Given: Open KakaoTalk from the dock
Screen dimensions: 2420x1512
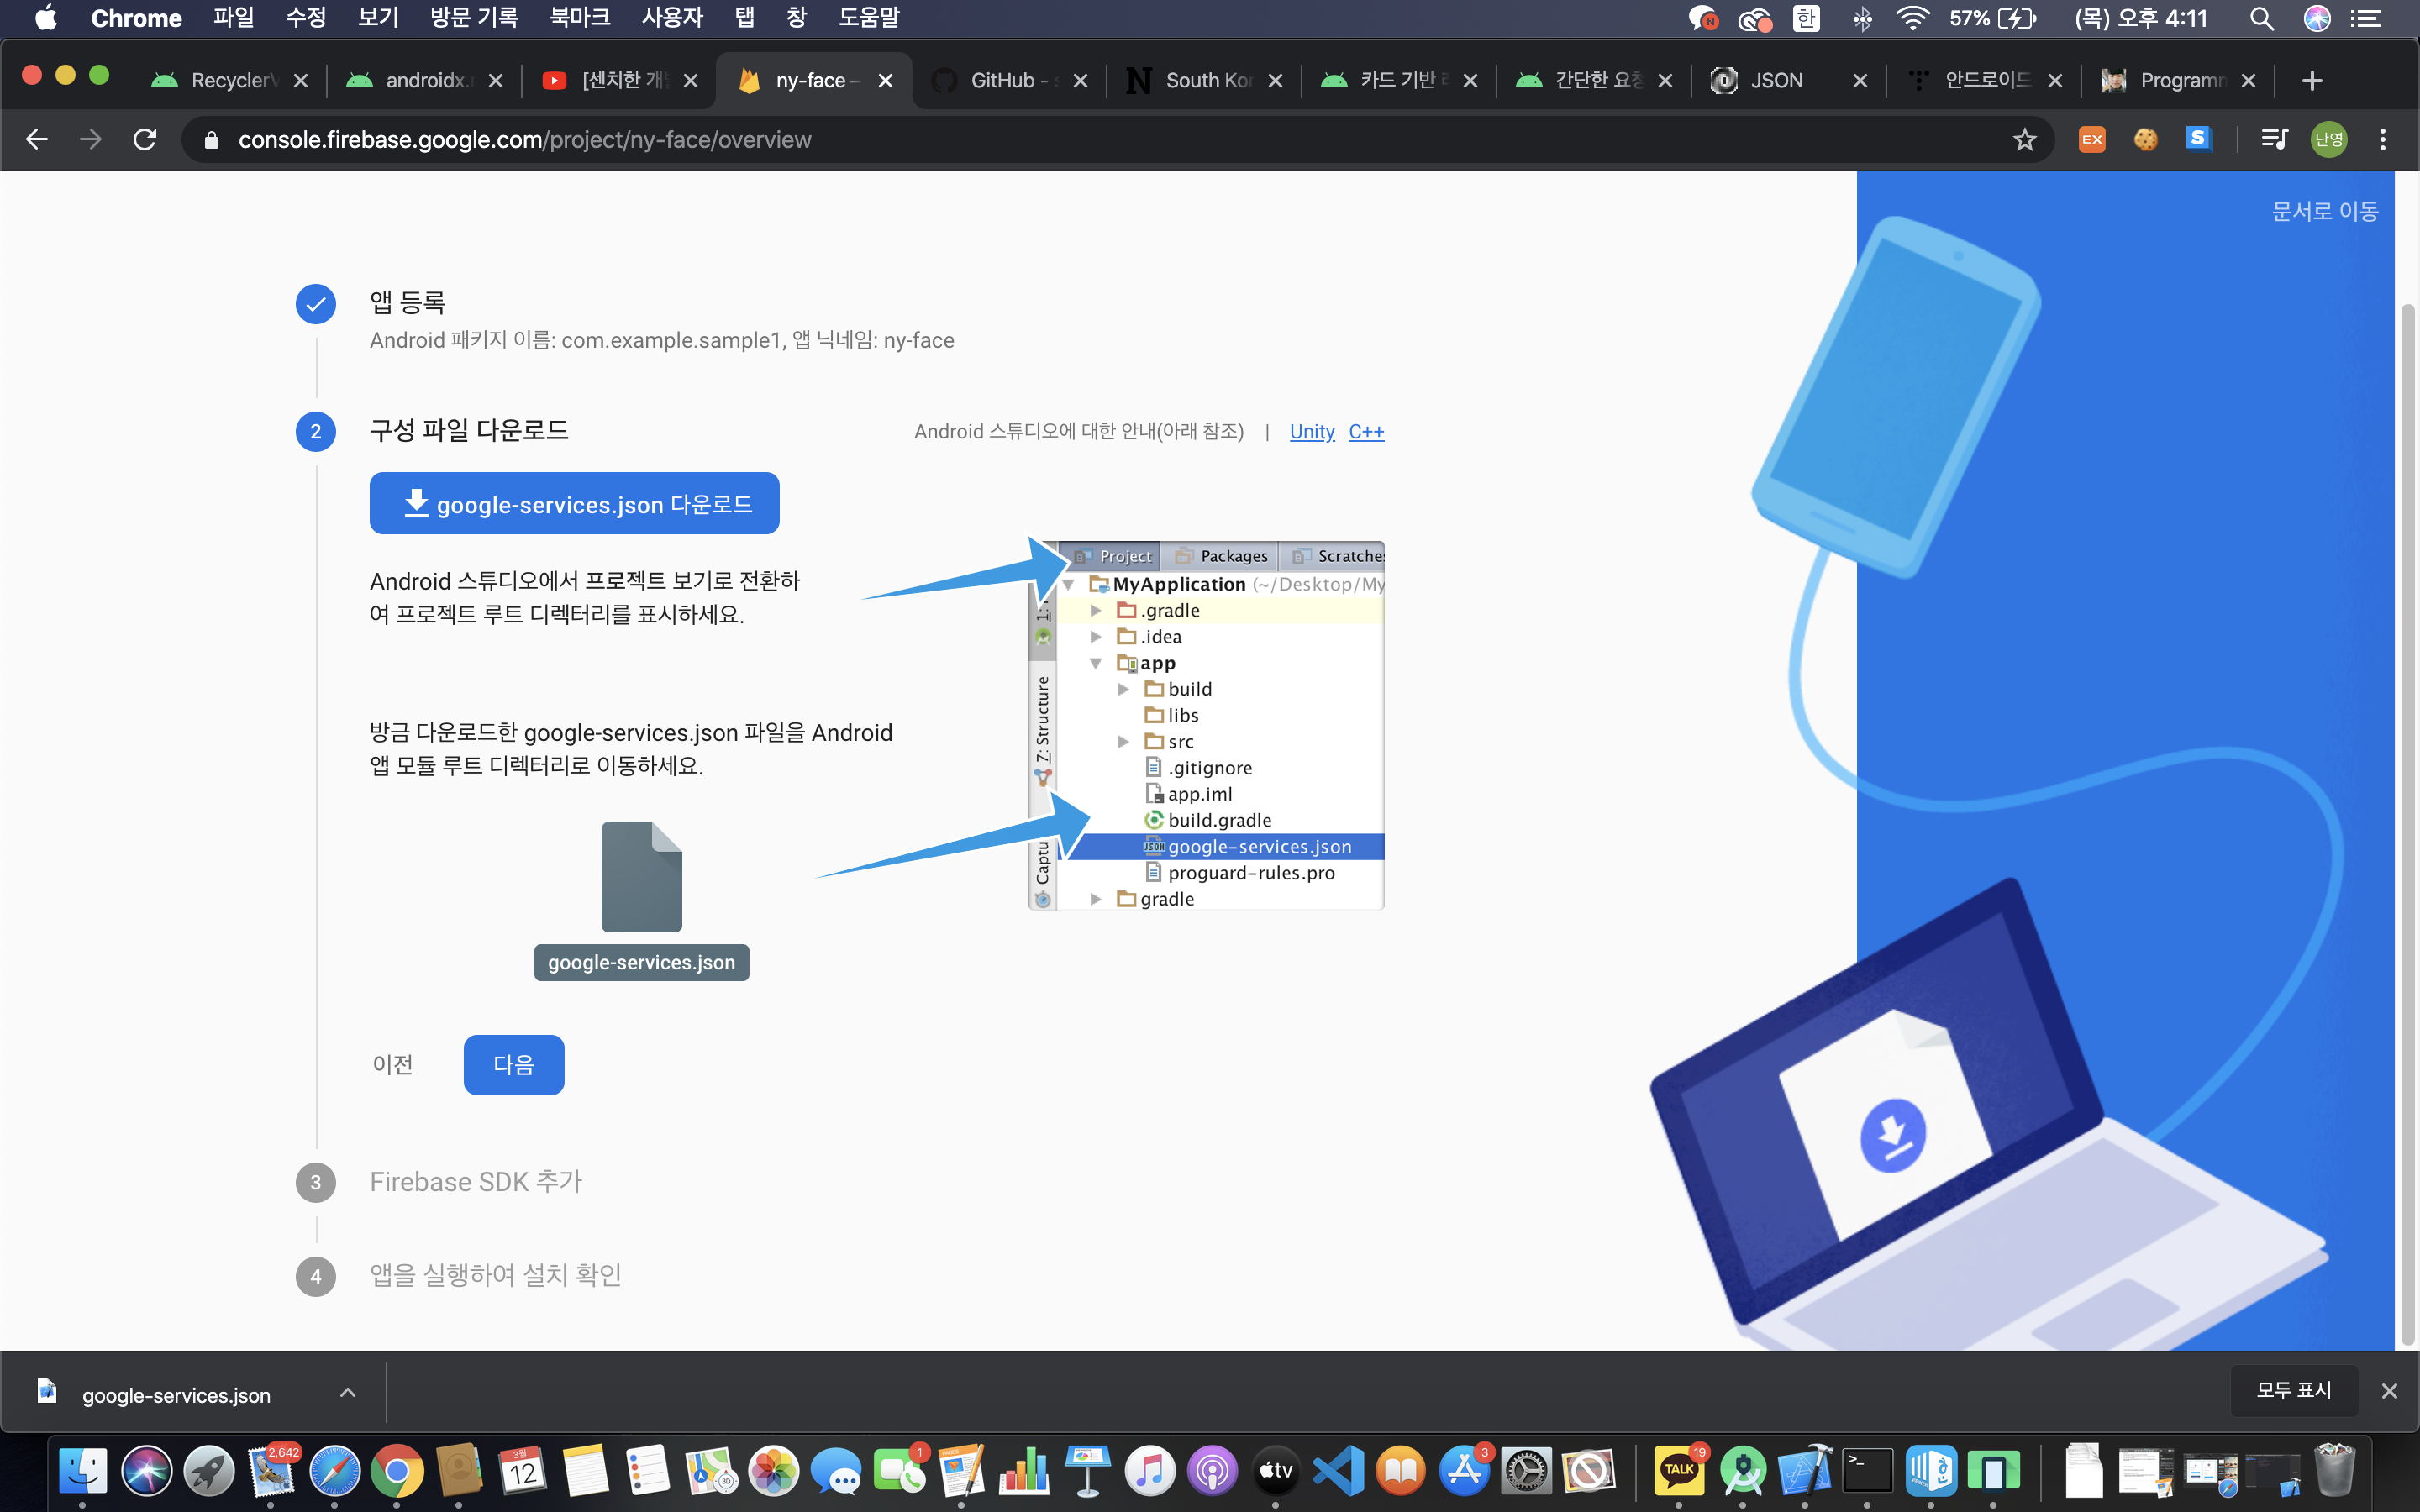Looking at the screenshot, I should [1679, 1471].
